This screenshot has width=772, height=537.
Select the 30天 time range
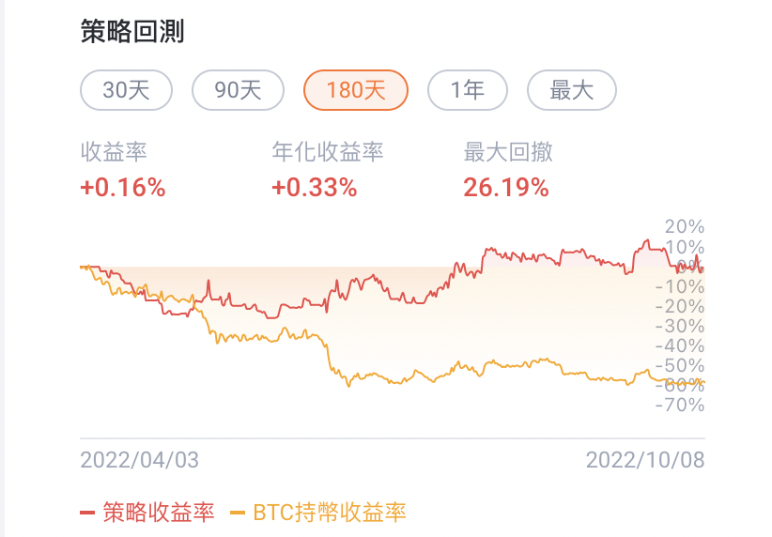(x=127, y=90)
